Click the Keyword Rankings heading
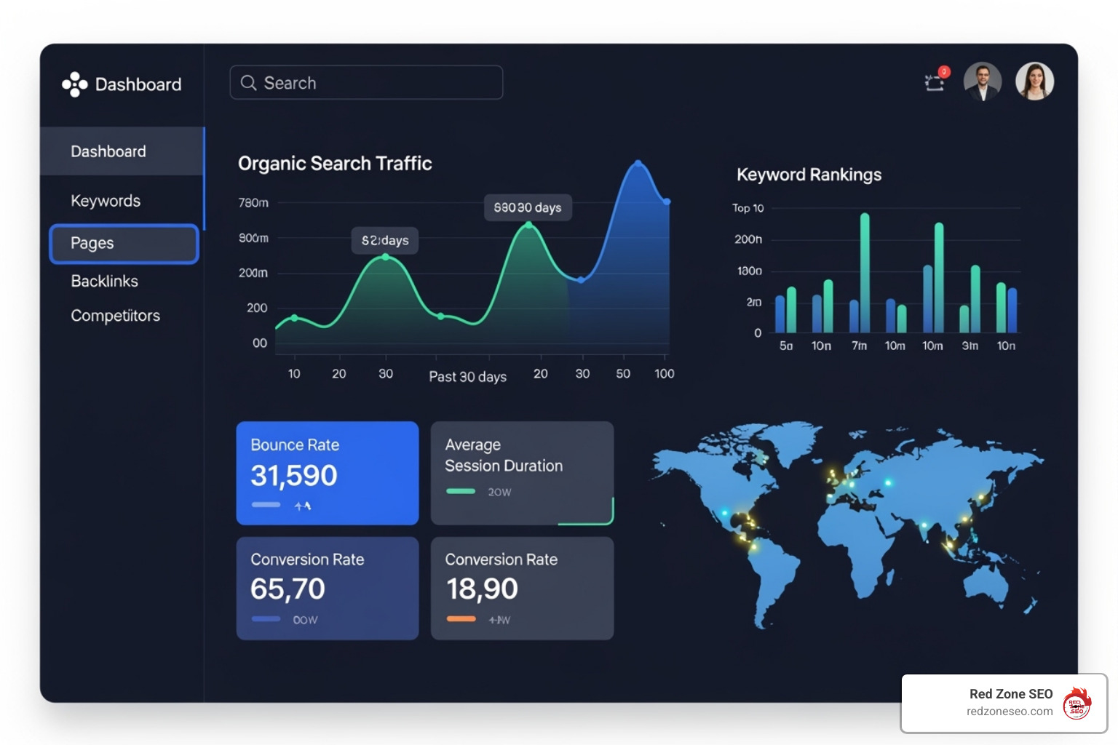 809,175
